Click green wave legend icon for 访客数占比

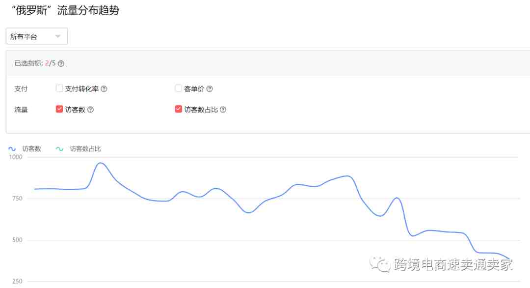tap(59, 149)
